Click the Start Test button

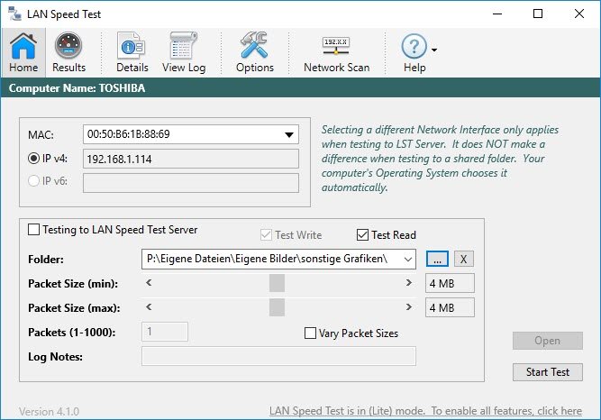(548, 372)
